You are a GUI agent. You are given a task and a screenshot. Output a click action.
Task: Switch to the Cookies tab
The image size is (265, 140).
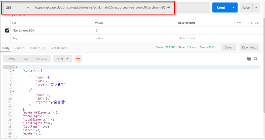19,48
